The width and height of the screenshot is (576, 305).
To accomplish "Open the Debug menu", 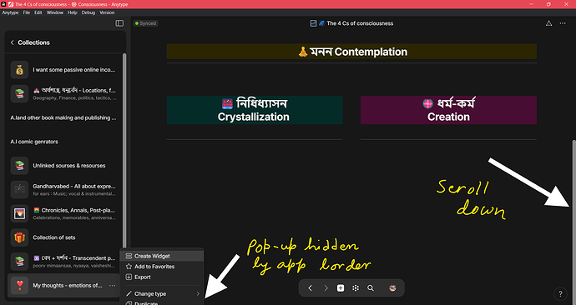I will coord(88,12).
